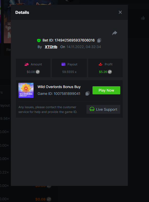Click the Amount currency coin icon
149x202 pixels.
[38, 72]
